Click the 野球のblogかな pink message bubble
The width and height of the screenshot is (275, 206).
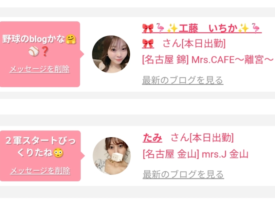pyautogui.click(x=40, y=54)
